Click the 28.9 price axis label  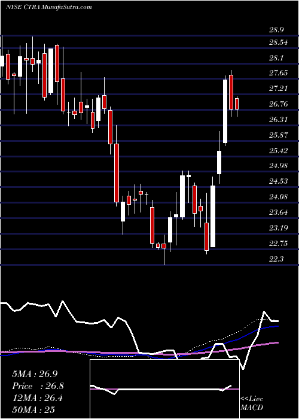[276, 30]
